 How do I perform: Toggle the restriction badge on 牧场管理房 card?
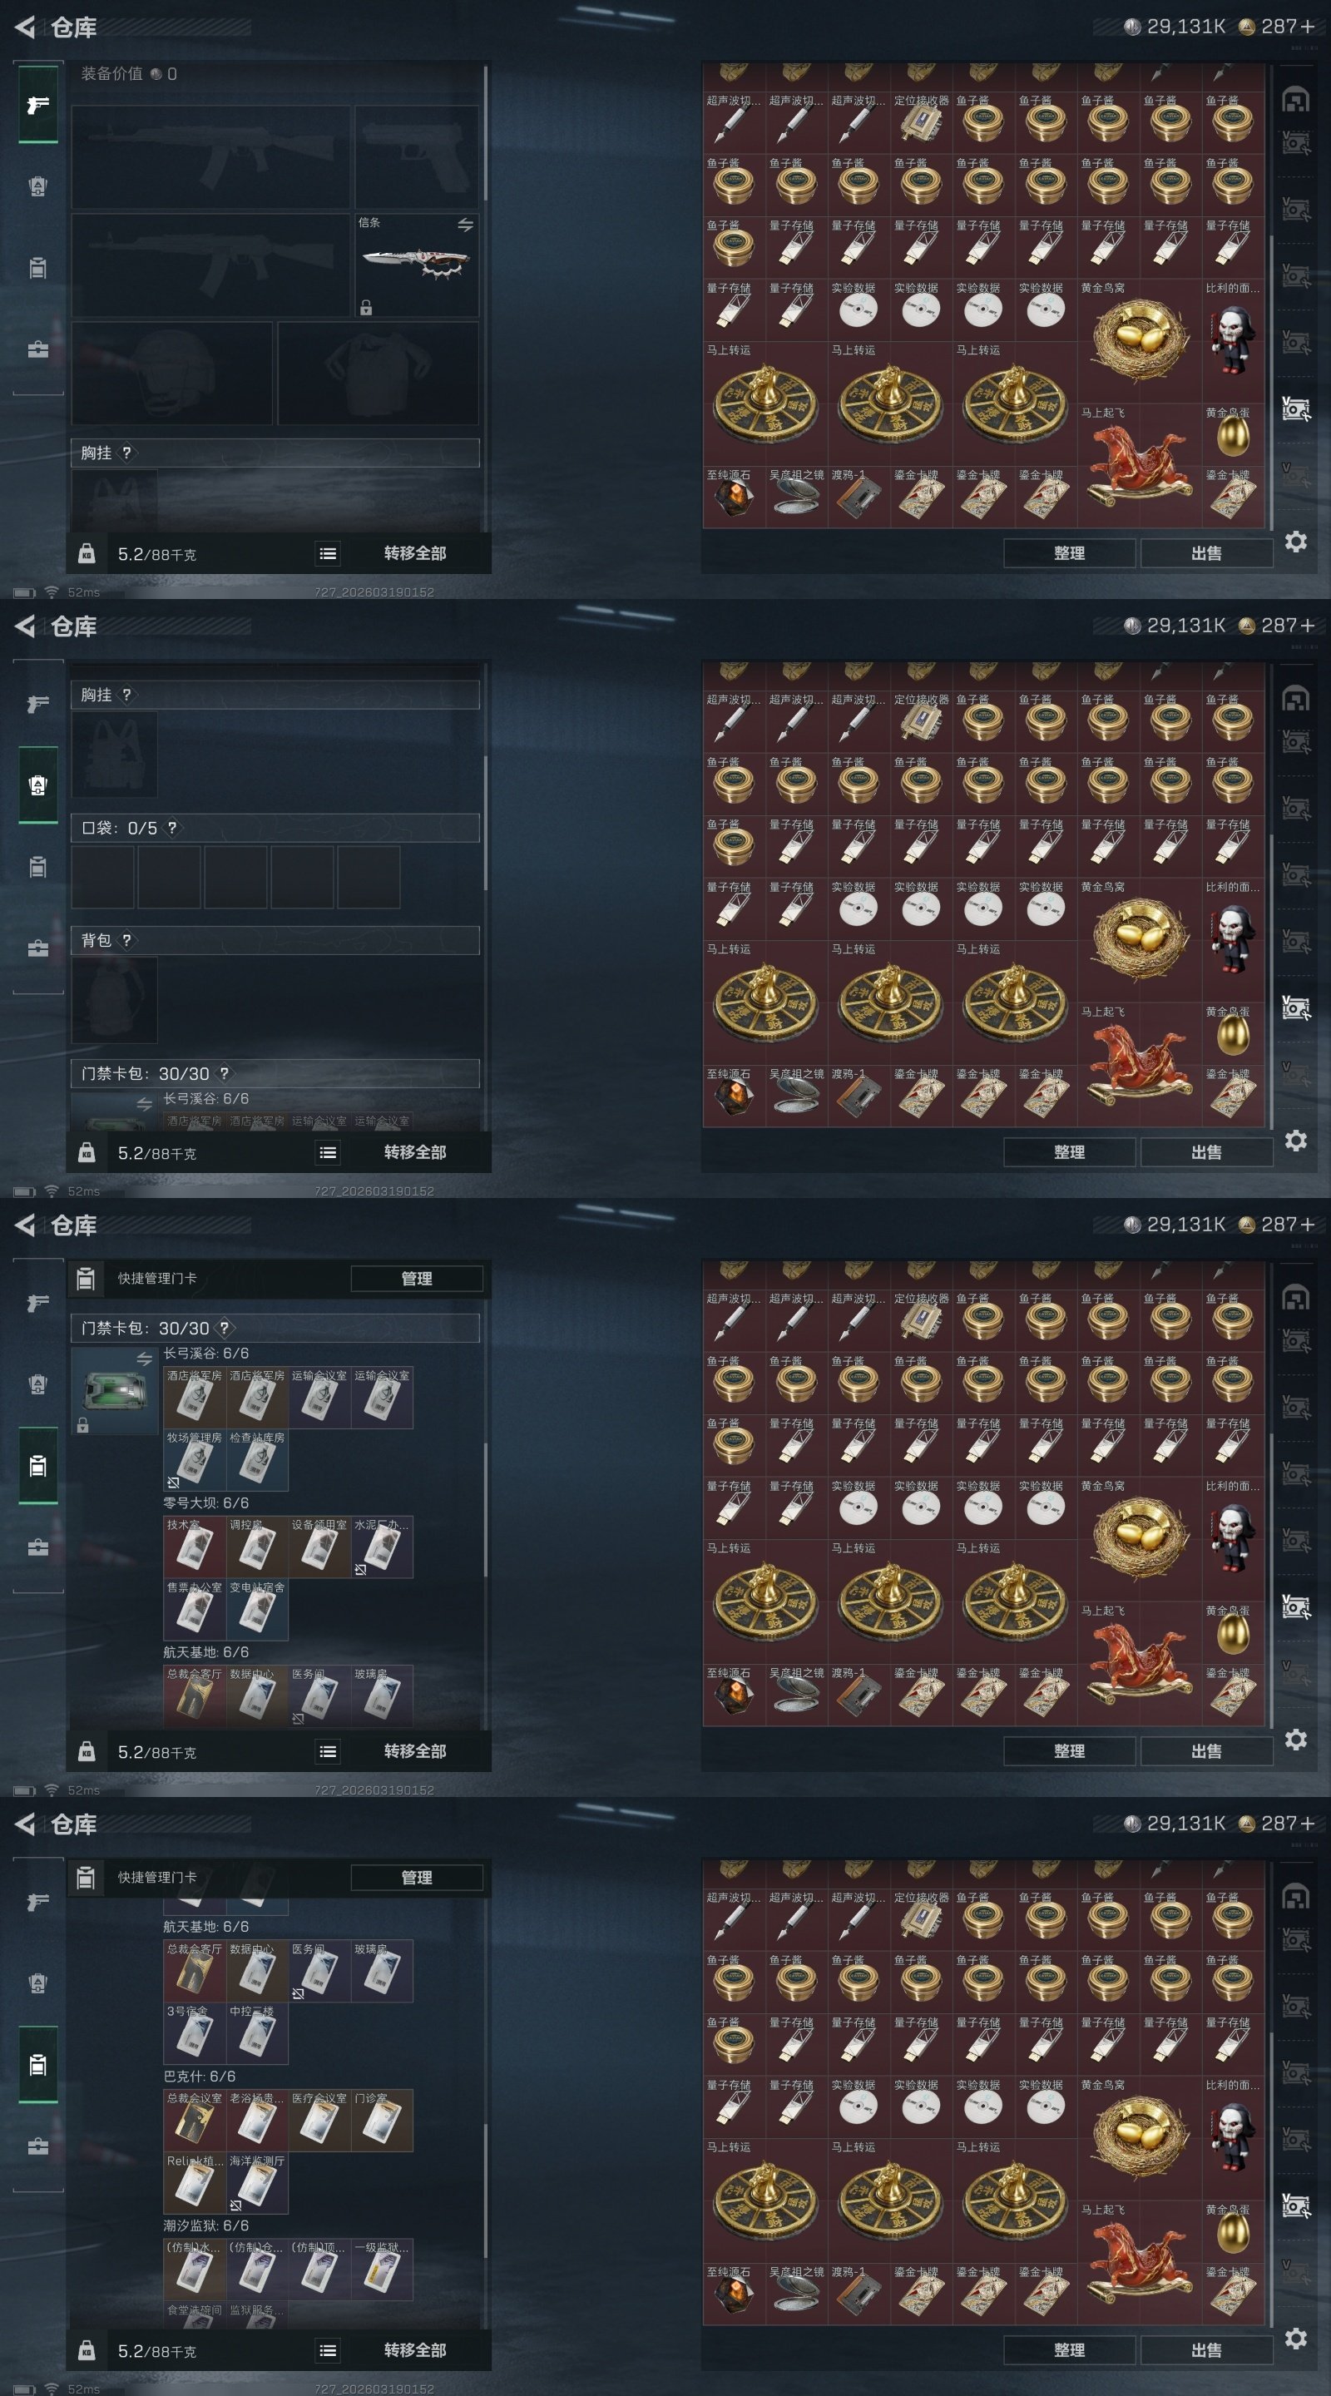pyautogui.click(x=173, y=1482)
